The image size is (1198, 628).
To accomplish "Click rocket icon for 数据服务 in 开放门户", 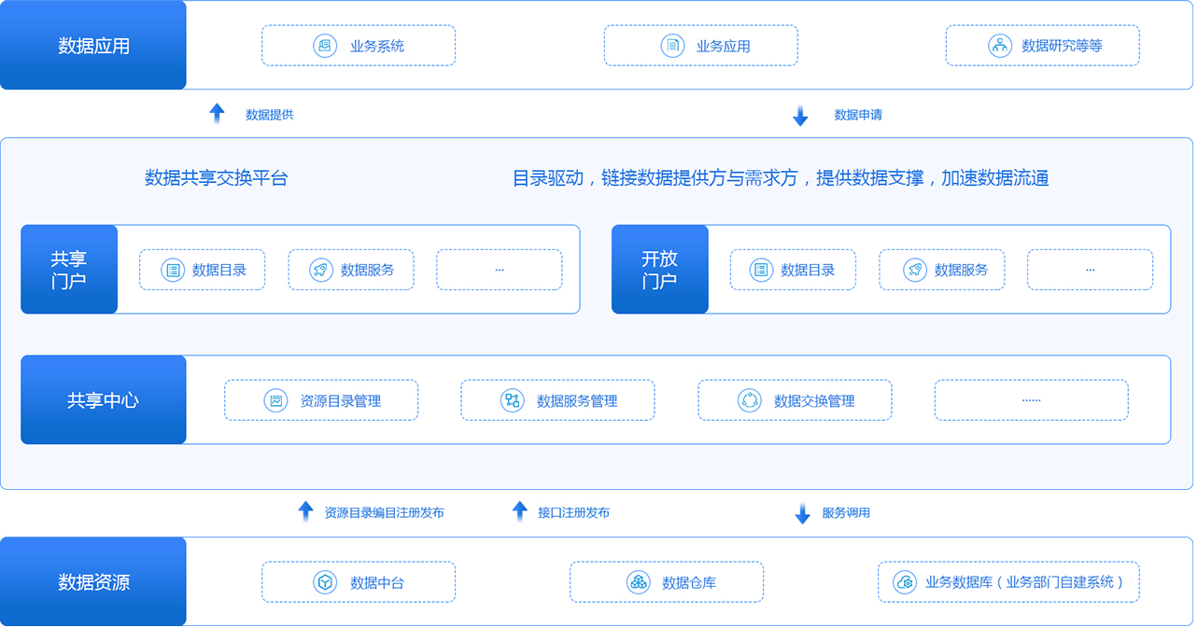I will click(915, 270).
